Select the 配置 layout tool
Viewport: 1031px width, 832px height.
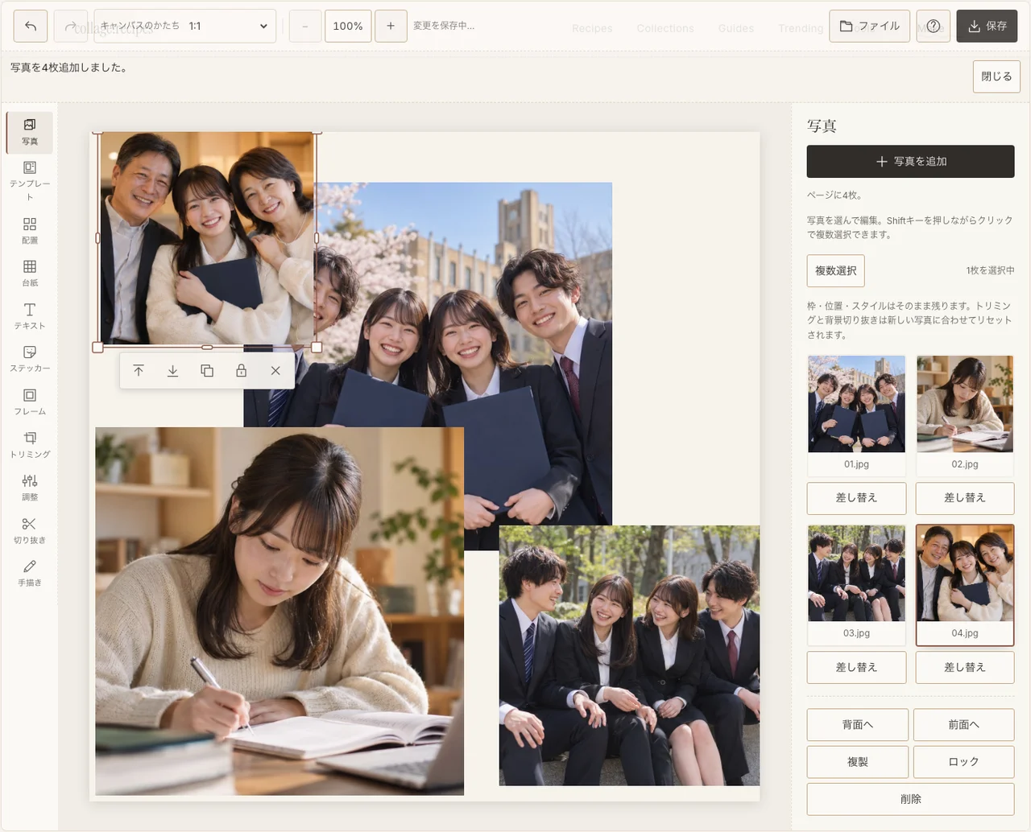click(x=30, y=230)
